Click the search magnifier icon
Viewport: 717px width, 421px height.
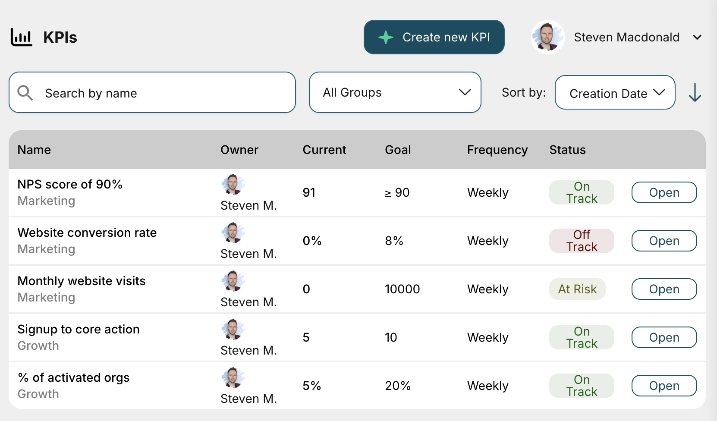tap(25, 92)
